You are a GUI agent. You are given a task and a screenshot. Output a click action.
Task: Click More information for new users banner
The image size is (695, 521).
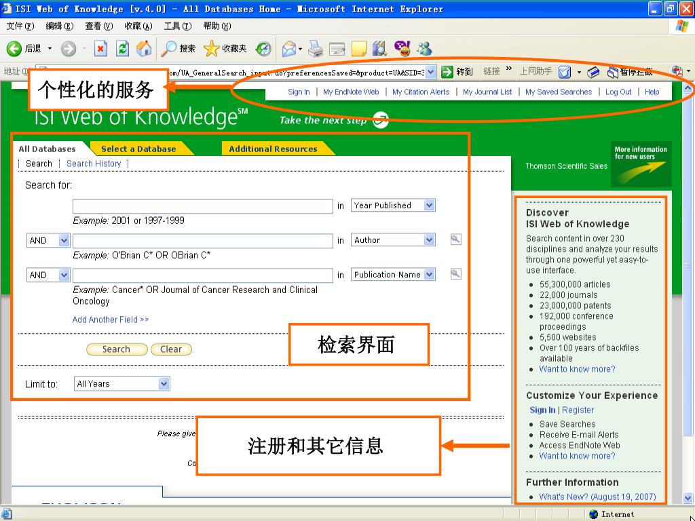(x=641, y=164)
